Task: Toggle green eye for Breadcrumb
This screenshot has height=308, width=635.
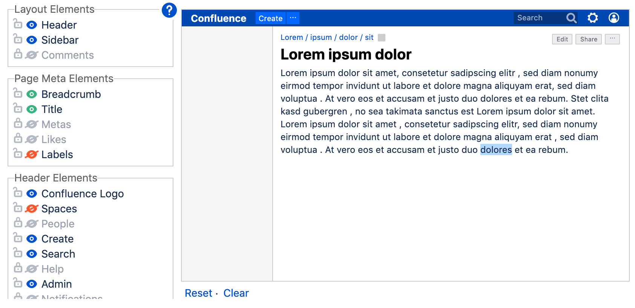Action: click(32, 94)
